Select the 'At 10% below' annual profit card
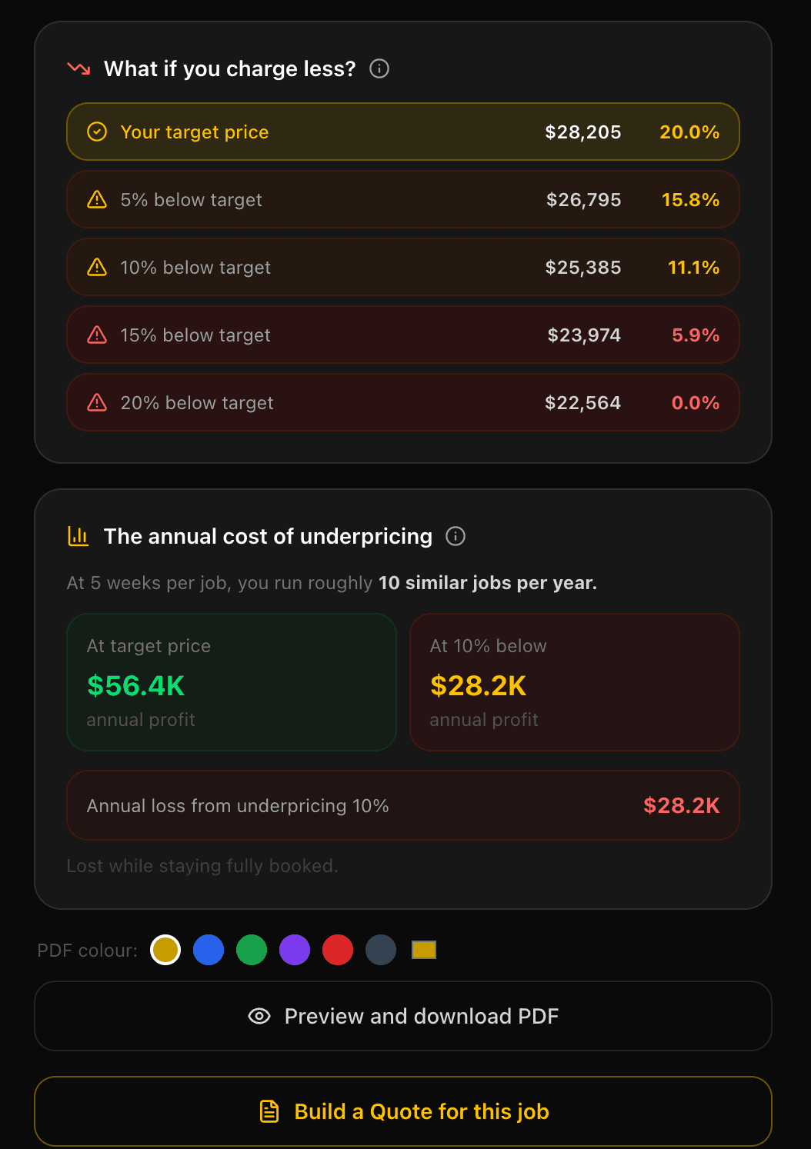This screenshot has height=1149, width=811. 575,682
